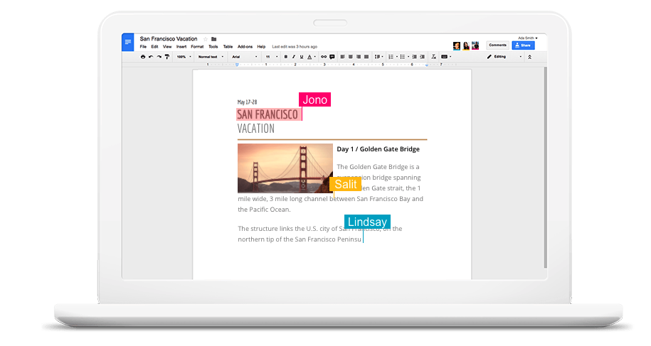The width and height of the screenshot is (651, 346).
Task: Star the San Francisco Vacation document
Action: point(206,39)
